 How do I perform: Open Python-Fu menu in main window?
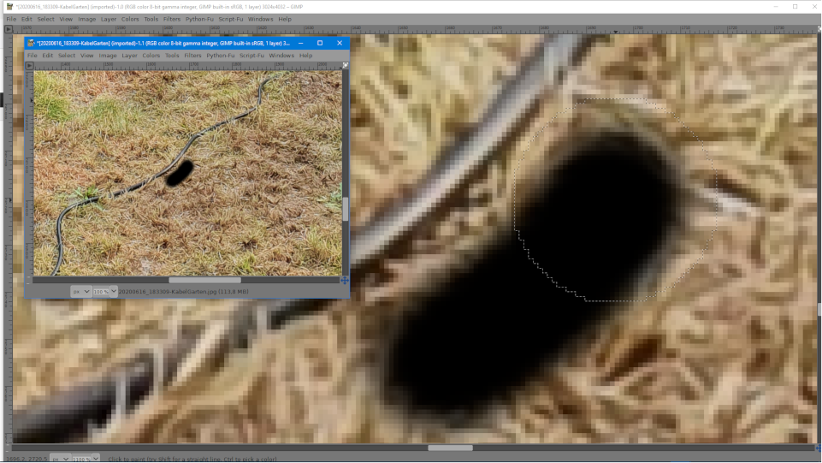coord(199,20)
